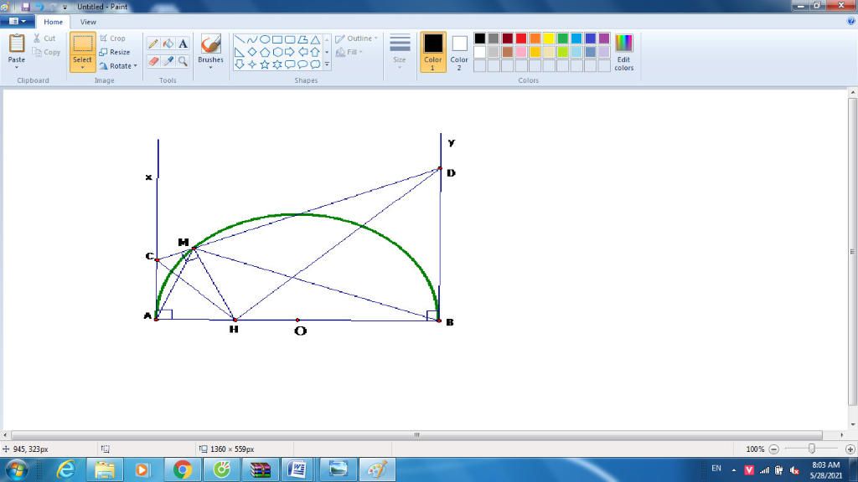Choose the Triangle shape
Screen dimensions: 858x482
click(315, 39)
